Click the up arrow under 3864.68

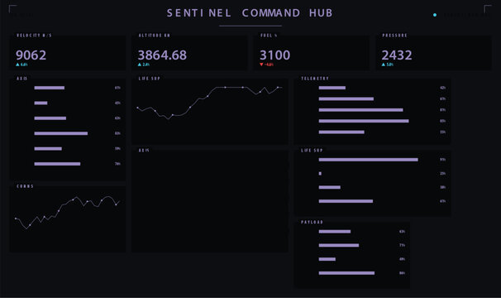140,65
